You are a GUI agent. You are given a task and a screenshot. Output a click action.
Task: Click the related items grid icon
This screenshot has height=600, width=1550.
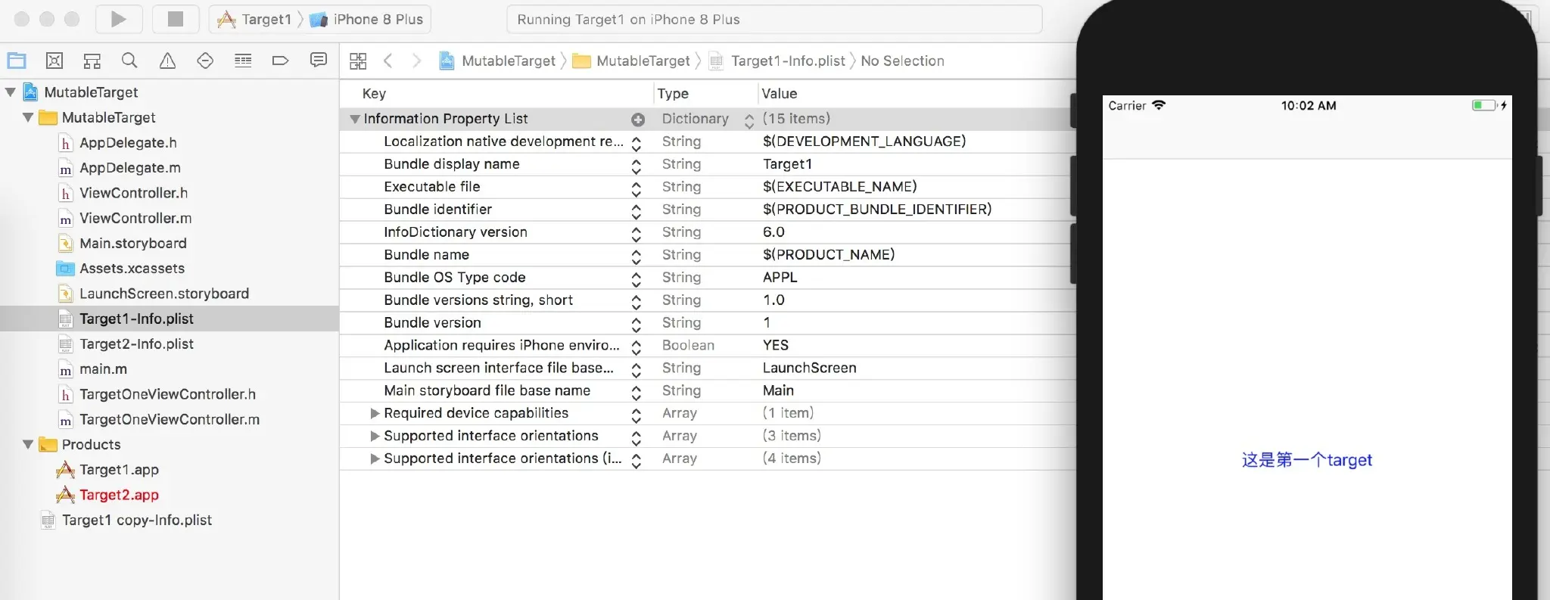358,61
